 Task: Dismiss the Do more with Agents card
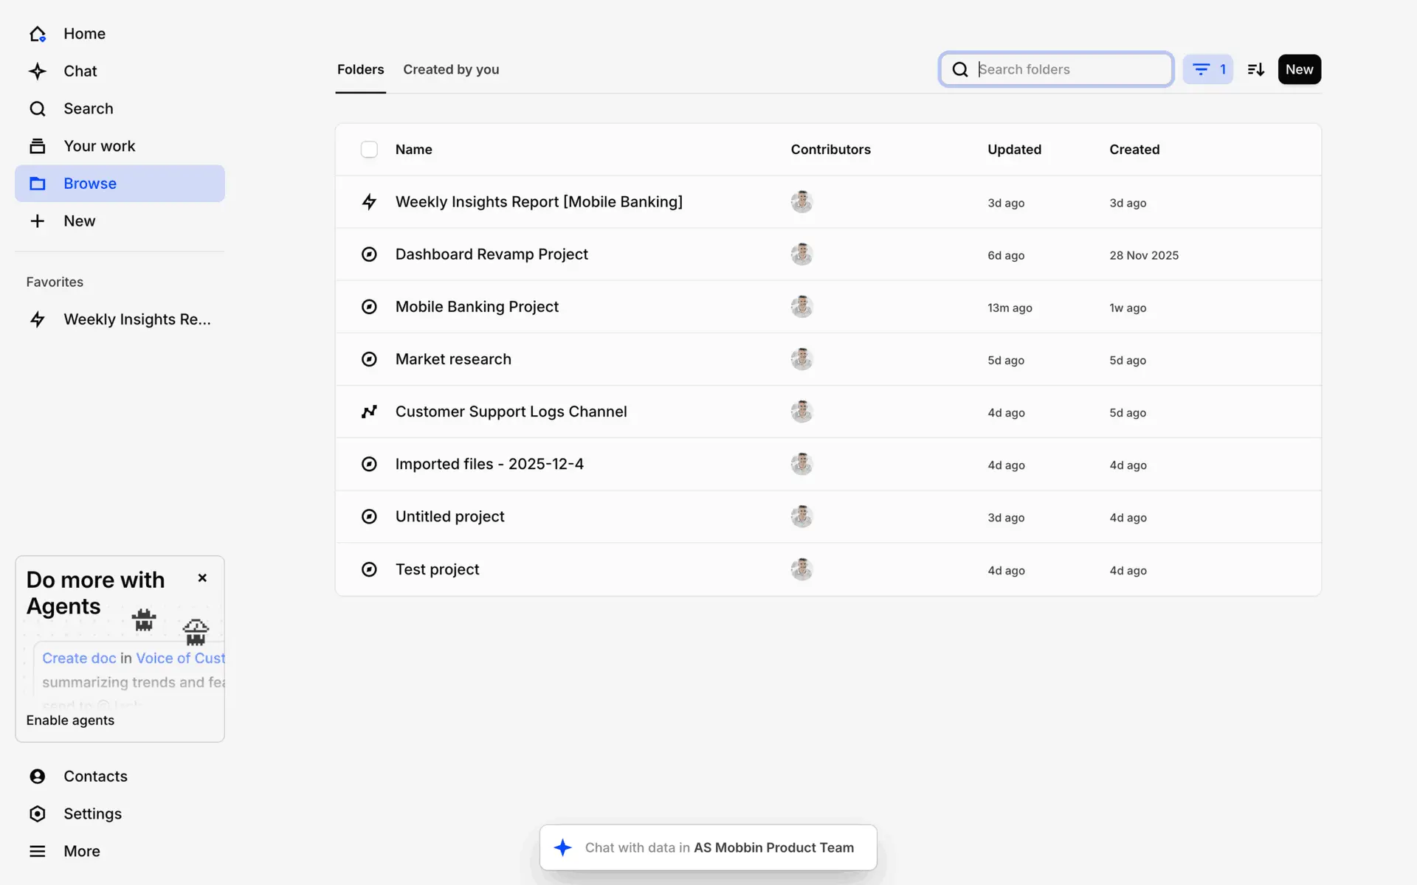click(x=202, y=578)
